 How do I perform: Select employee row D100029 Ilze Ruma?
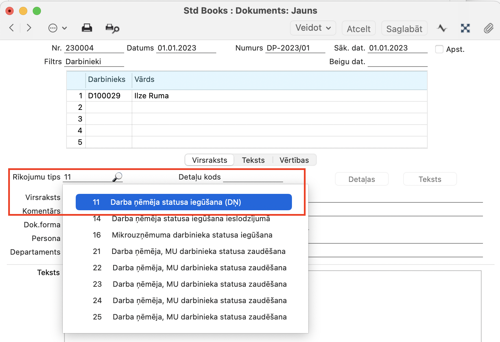151,96
